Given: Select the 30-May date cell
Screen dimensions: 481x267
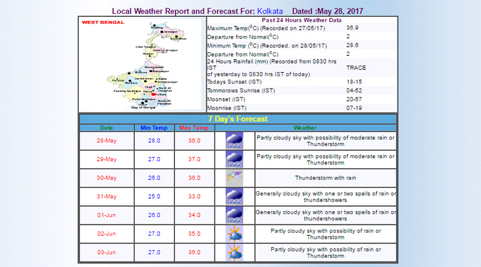Looking at the screenshot, I should pyautogui.click(x=106, y=178).
